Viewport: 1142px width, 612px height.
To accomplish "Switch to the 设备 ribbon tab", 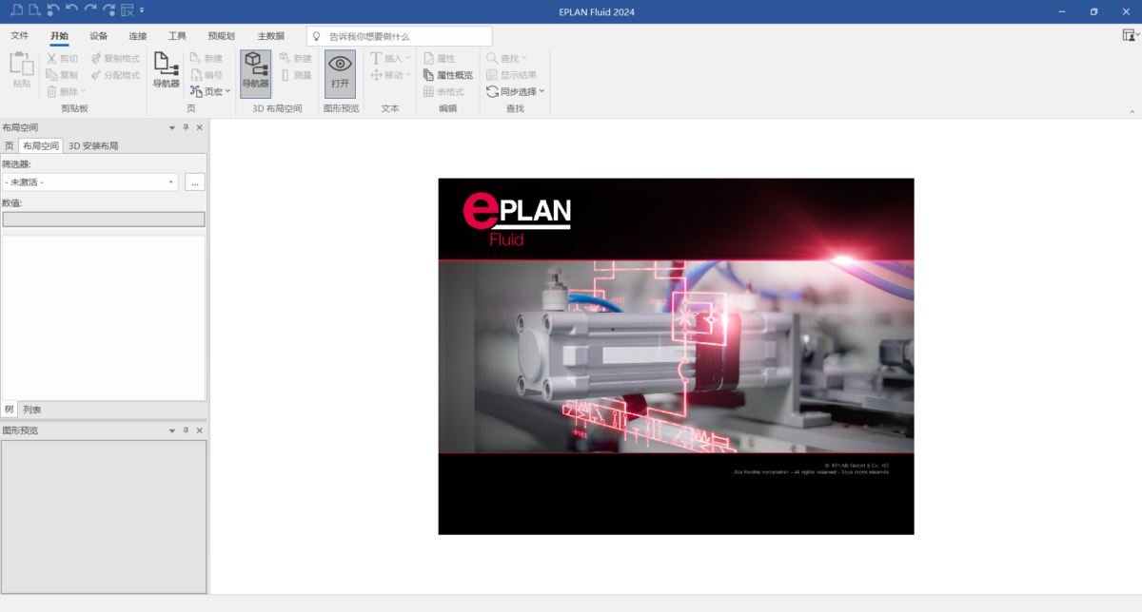I will 99,36.
